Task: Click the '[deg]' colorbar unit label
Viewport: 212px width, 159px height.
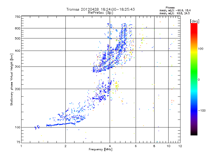Action: 195,21
